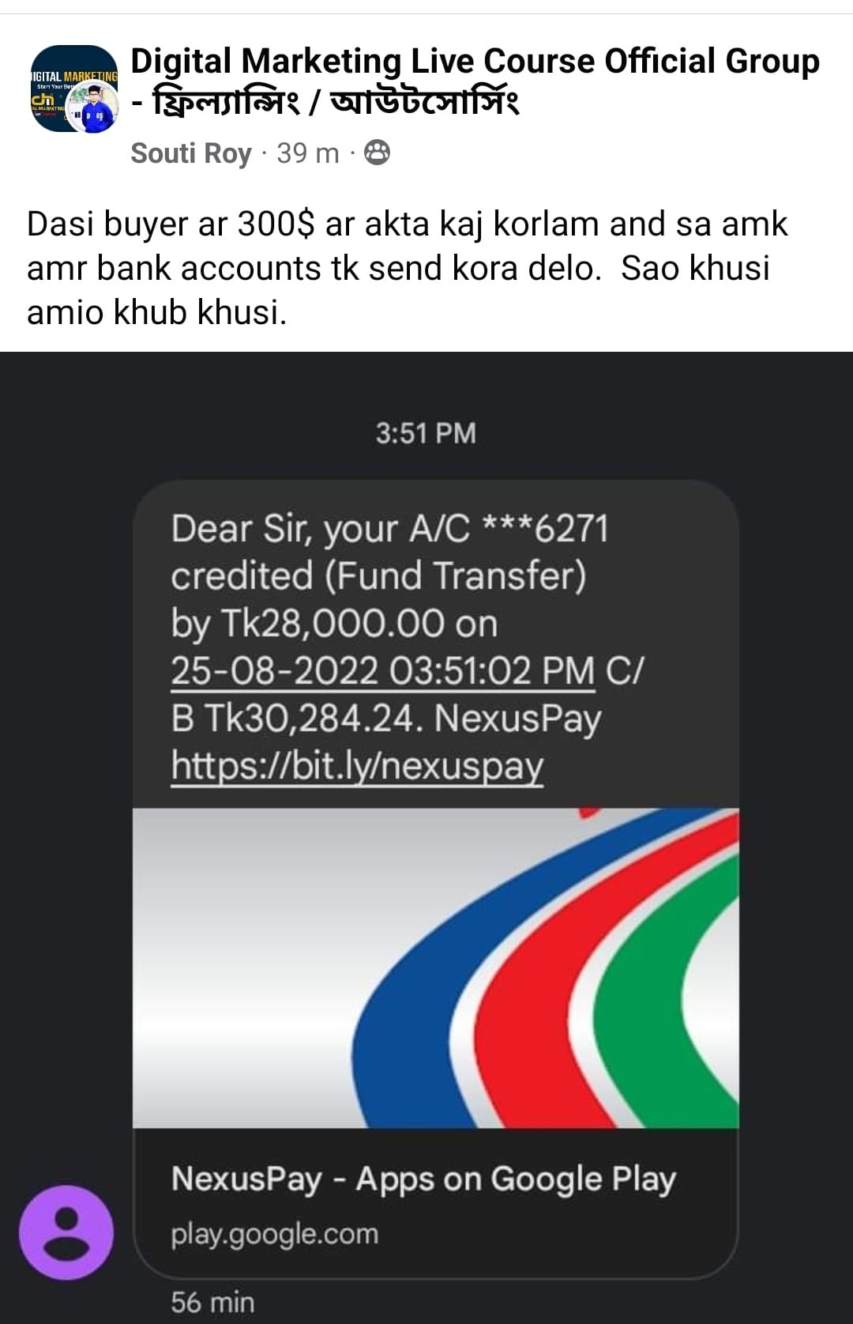Open the group profile picture
Image resolution: width=853 pixels, height=1324 pixels.
pyautogui.click(x=74, y=89)
